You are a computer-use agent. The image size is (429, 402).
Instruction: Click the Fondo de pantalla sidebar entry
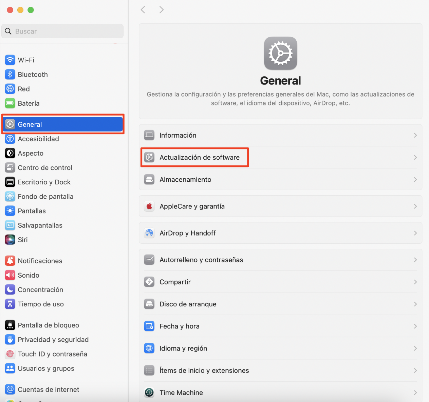46,196
